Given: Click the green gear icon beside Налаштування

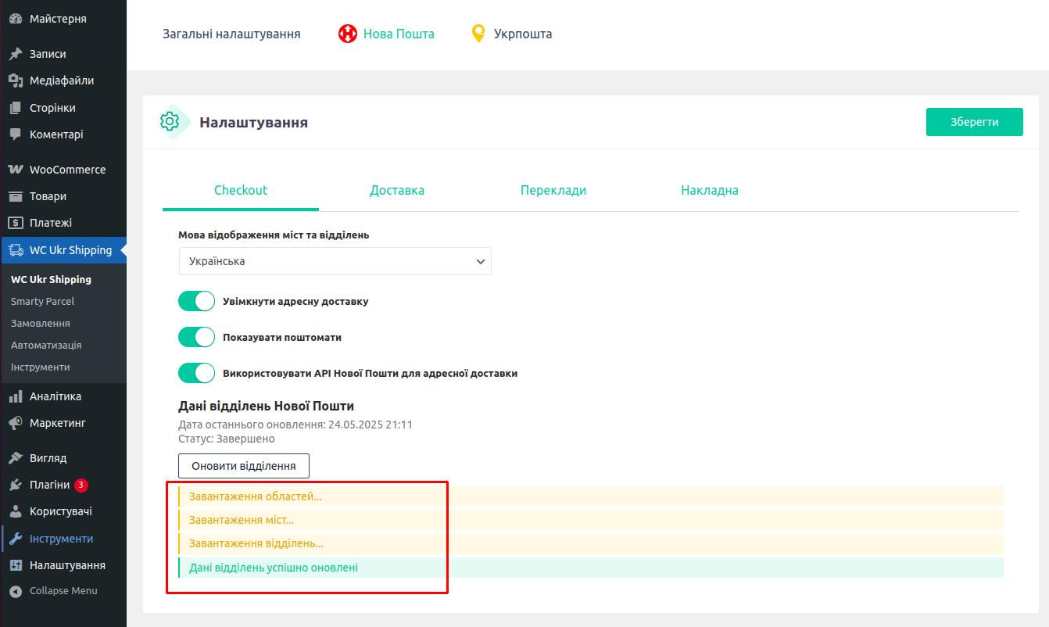Looking at the screenshot, I should pos(170,121).
